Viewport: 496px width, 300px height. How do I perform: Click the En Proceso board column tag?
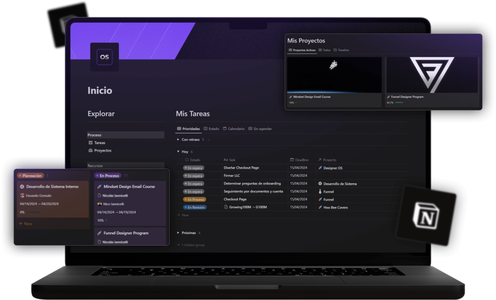click(x=108, y=175)
